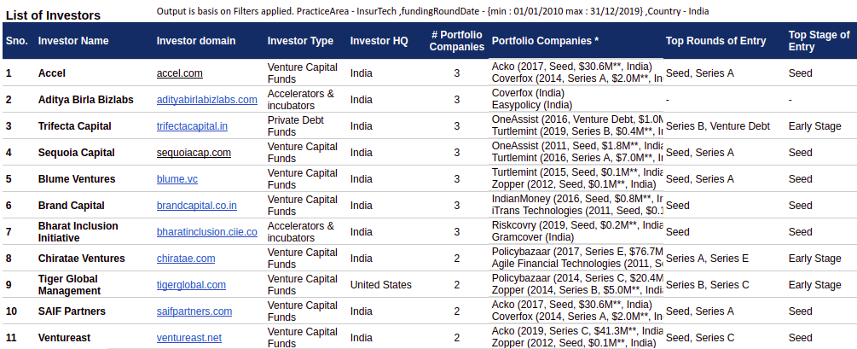Visit the ventureast.net link

pos(188,338)
